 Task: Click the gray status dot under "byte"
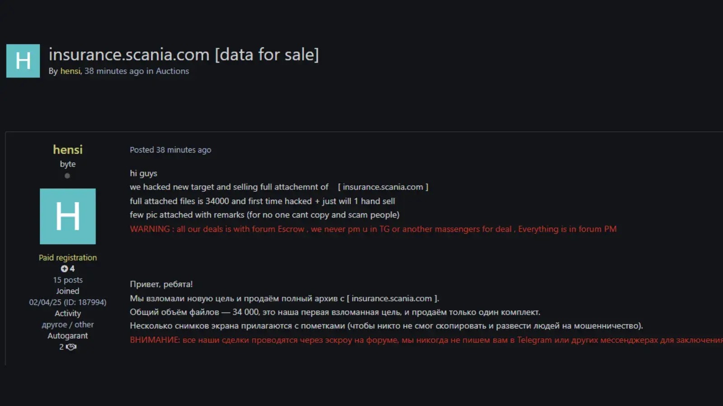(x=67, y=176)
